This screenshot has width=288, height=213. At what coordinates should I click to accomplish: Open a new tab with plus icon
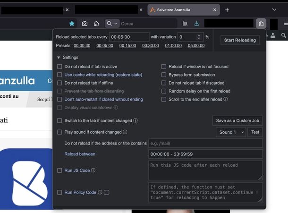tap(227, 10)
